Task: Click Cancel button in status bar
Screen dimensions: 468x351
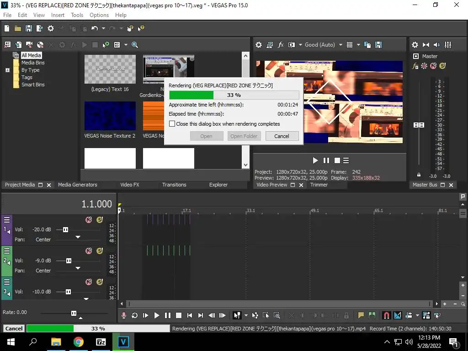Action: 14,329
